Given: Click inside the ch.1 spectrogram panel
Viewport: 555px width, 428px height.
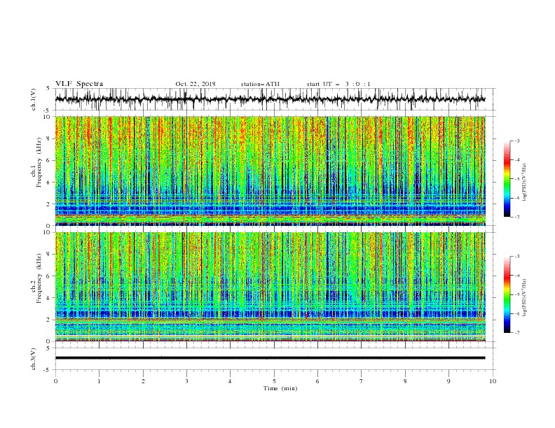Looking at the screenshot, I should pyautogui.click(x=270, y=171).
